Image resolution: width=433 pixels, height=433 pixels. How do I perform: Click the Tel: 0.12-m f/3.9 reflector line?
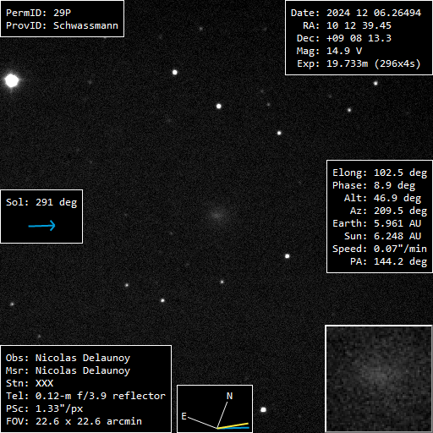tap(85, 396)
